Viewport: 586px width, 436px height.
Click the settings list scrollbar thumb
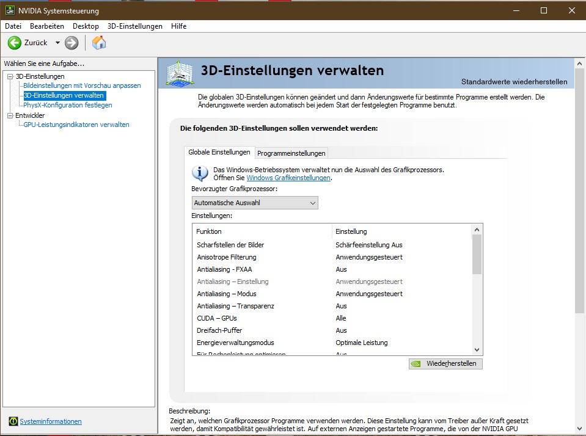[x=477, y=255]
